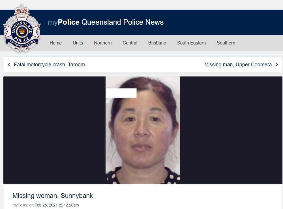Open Missing man, Upper Coomera article
Screen dimensions: 283x209
pyautogui.click(x=238, y=65)
